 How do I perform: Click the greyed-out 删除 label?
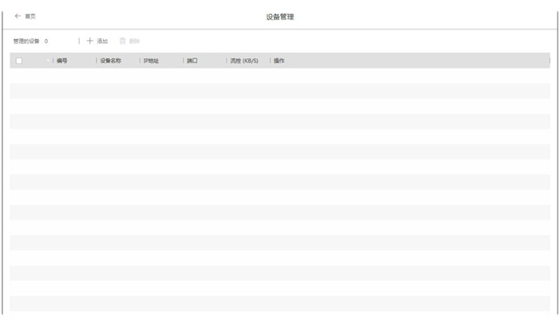134,41
